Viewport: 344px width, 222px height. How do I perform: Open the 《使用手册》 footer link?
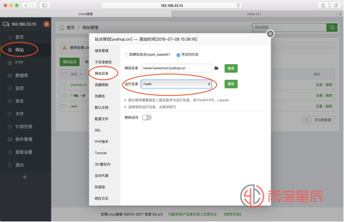[x=232, y=215]
